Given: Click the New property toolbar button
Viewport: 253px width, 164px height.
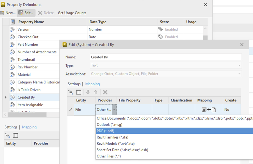Looking at the screenshot, I should pos(8,13).
